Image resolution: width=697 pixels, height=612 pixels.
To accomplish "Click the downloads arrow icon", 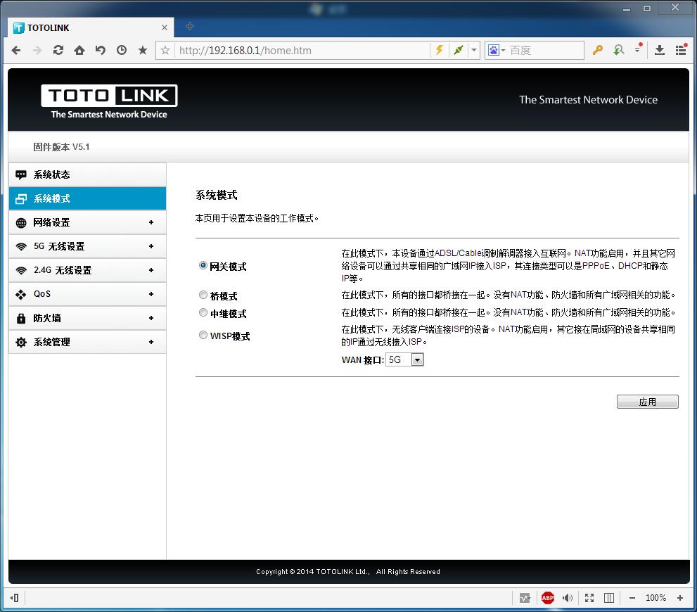I will (x=660, y=50).
